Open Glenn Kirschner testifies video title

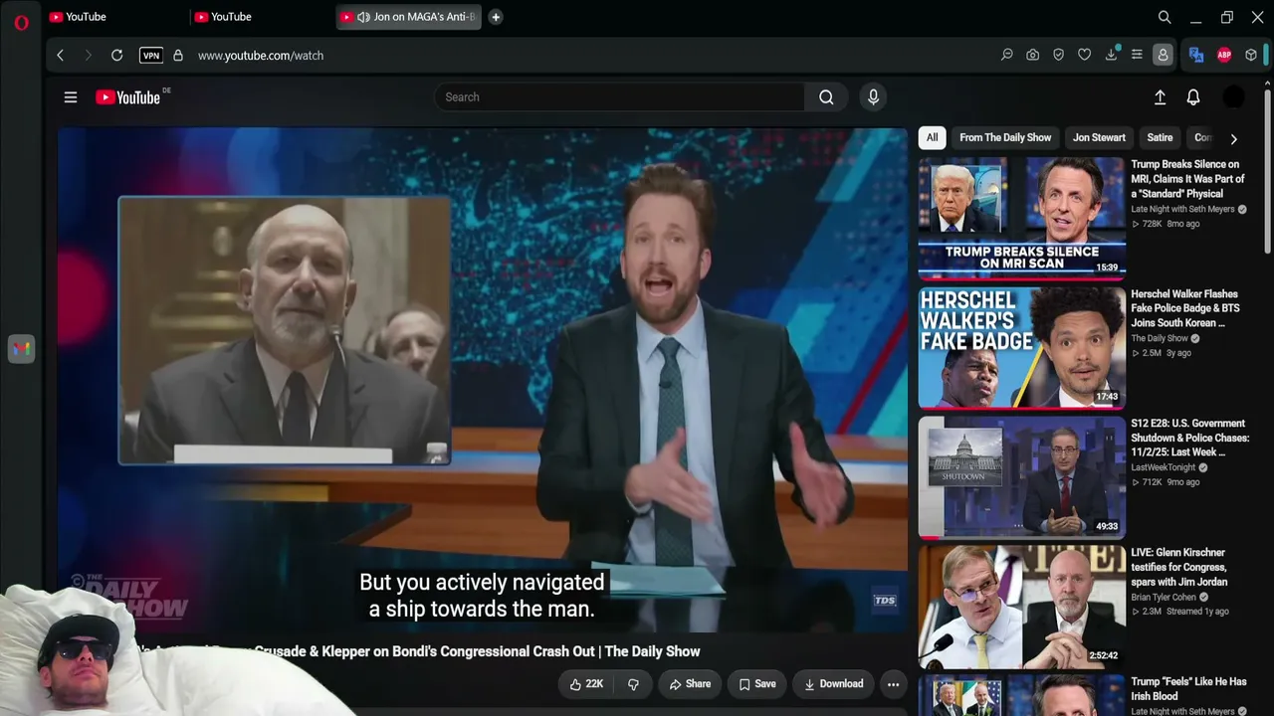click(x=1180, y=567)
